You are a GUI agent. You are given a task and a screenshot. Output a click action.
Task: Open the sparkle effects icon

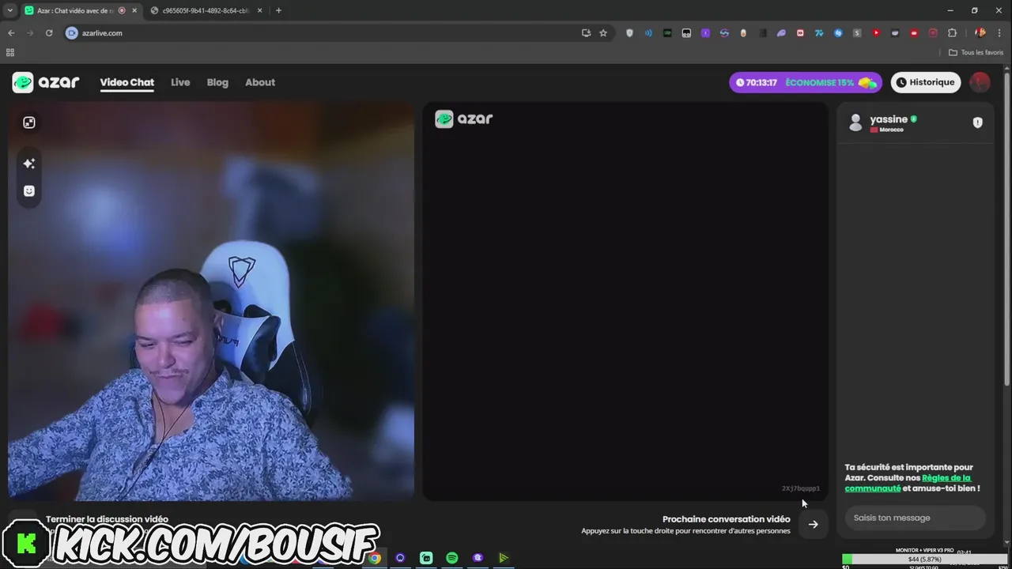[x=29, y=164]
